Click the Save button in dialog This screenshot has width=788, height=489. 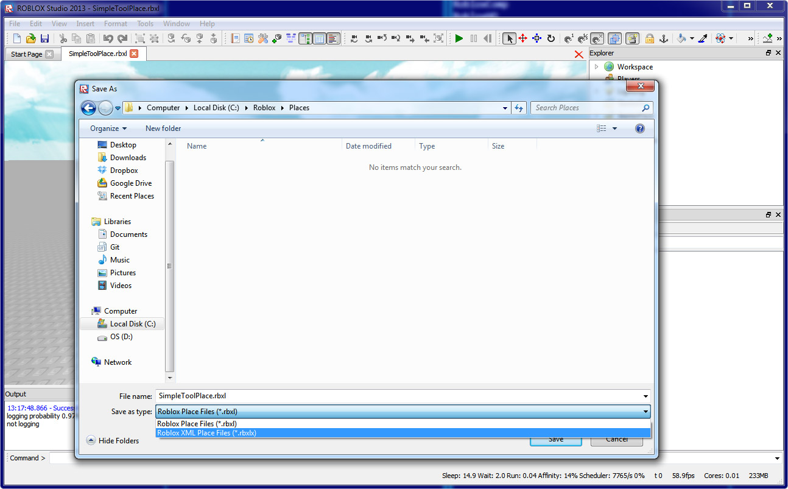click(555, 440)
